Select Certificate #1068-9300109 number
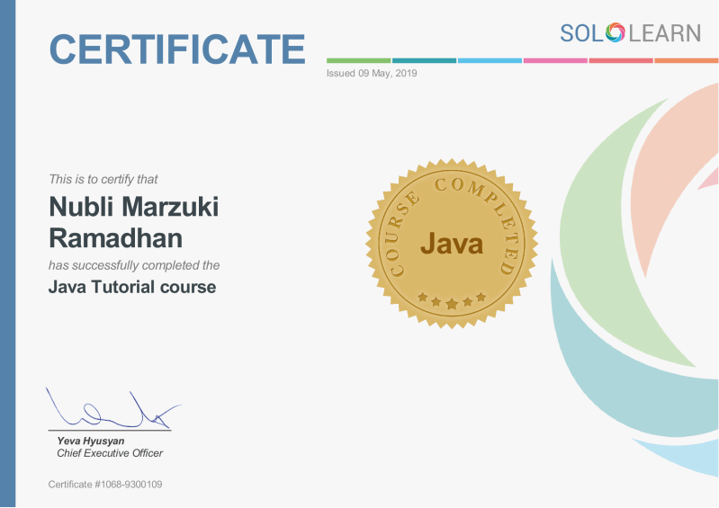 click(105, 485)
